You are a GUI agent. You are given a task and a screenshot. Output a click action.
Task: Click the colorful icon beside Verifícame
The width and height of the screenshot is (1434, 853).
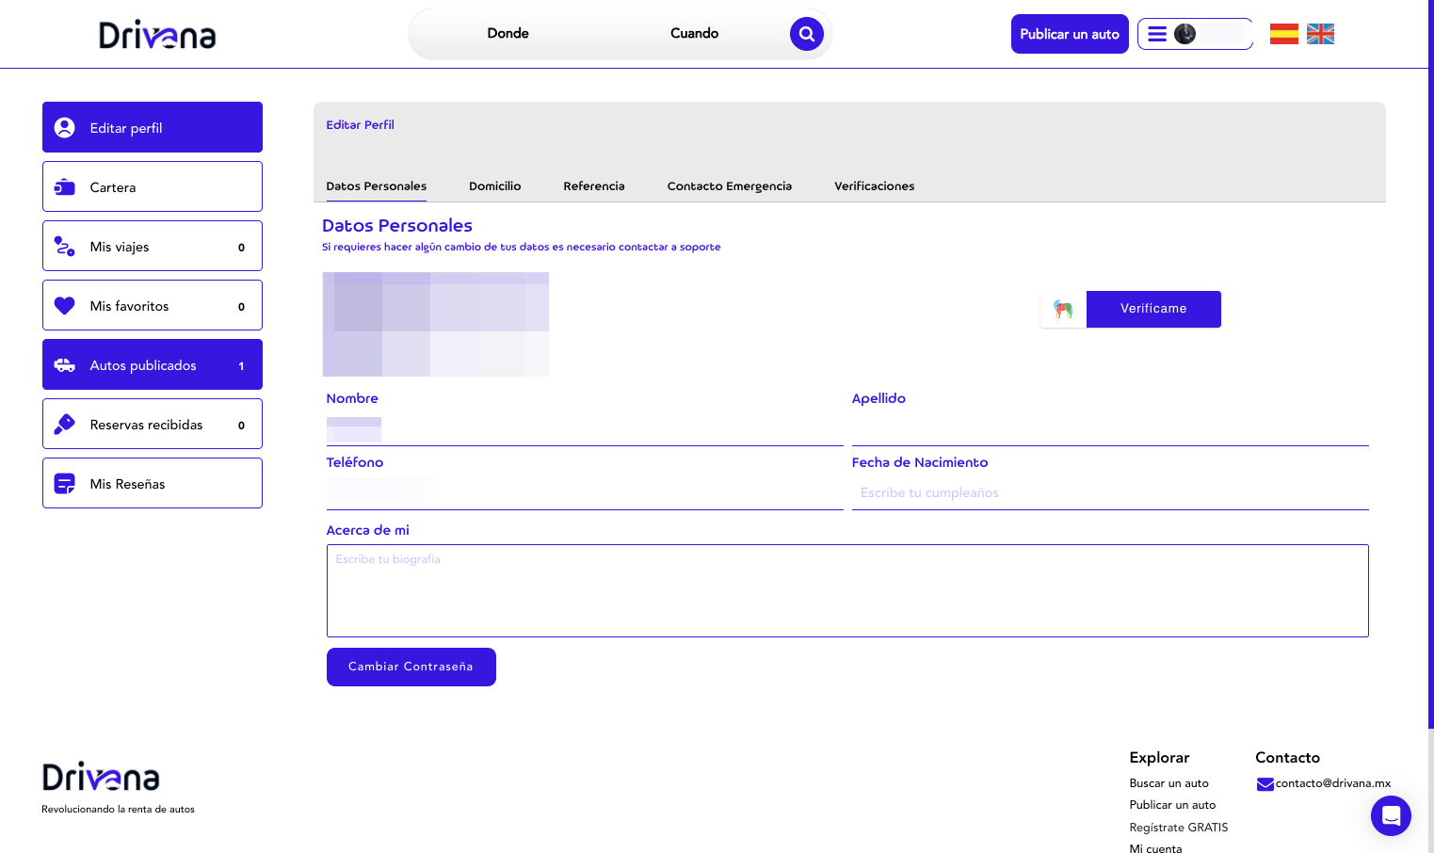[x=1063, y=309]
